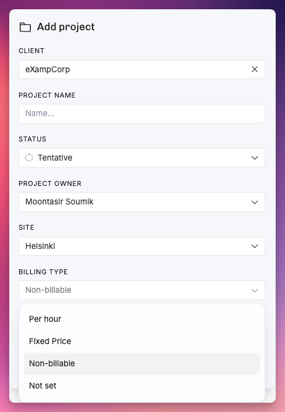Clear the eXampCorp client with the X icon

click(x=255, y=69)
